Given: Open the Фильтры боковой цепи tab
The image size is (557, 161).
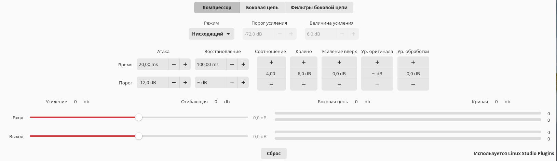Looking at the screenshot, I should pyautogui.click(x=319, y=8).
